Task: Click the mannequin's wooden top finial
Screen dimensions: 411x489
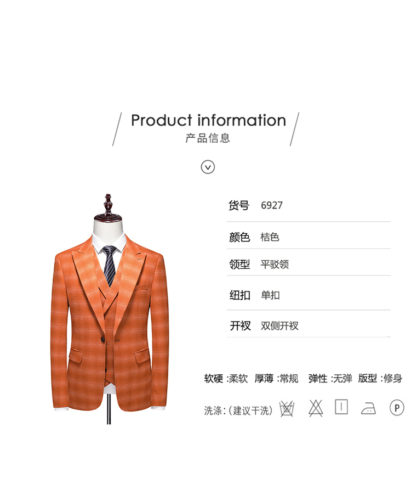Action: coord(108,206)
